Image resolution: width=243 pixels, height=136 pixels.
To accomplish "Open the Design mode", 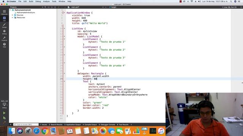I will tap(4, 25).
